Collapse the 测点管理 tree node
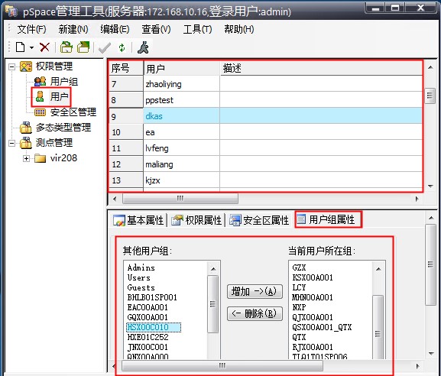Viewport: 441px width, 376px height. (11, 143)
